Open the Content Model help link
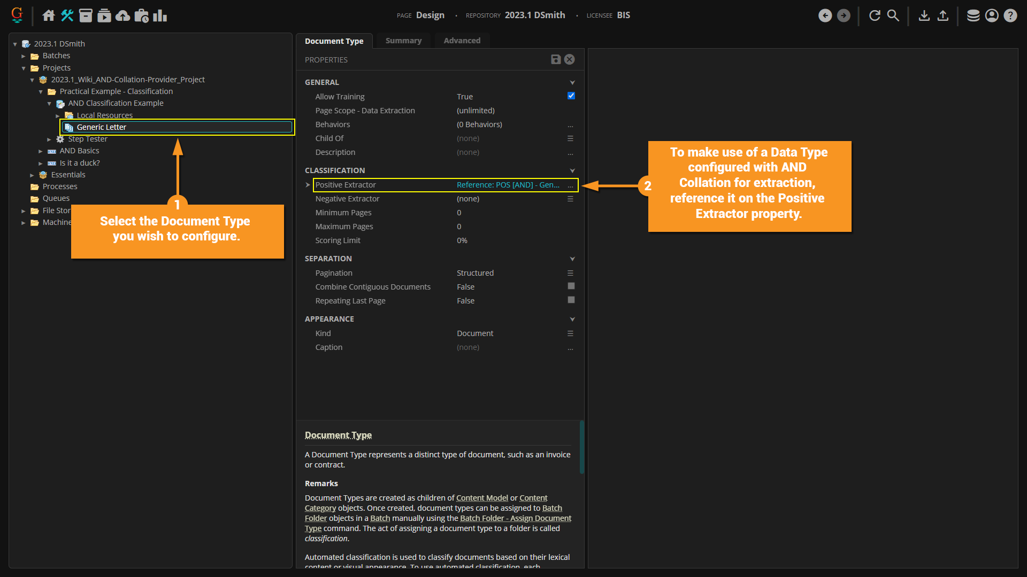Image resolution: width=1027 pixels, height=577 pixels. [x=481, y=498]
